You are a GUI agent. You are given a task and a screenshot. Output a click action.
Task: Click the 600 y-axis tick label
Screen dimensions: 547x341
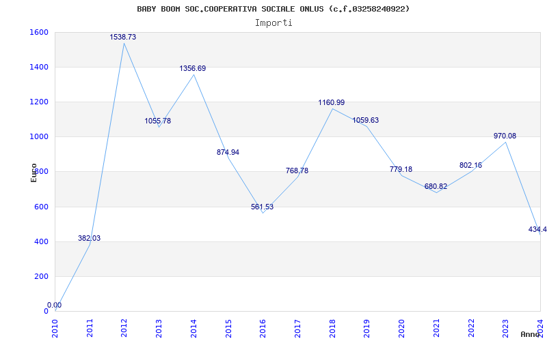click(42, 207)
